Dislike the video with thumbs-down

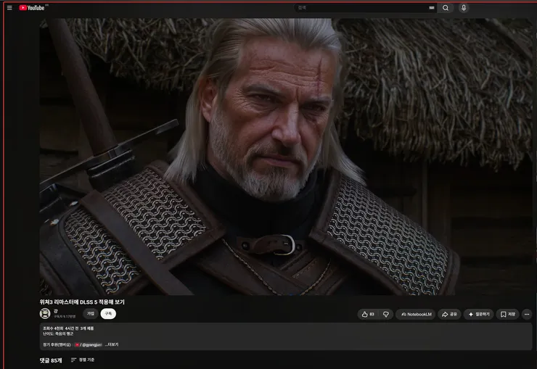(386, 315)
